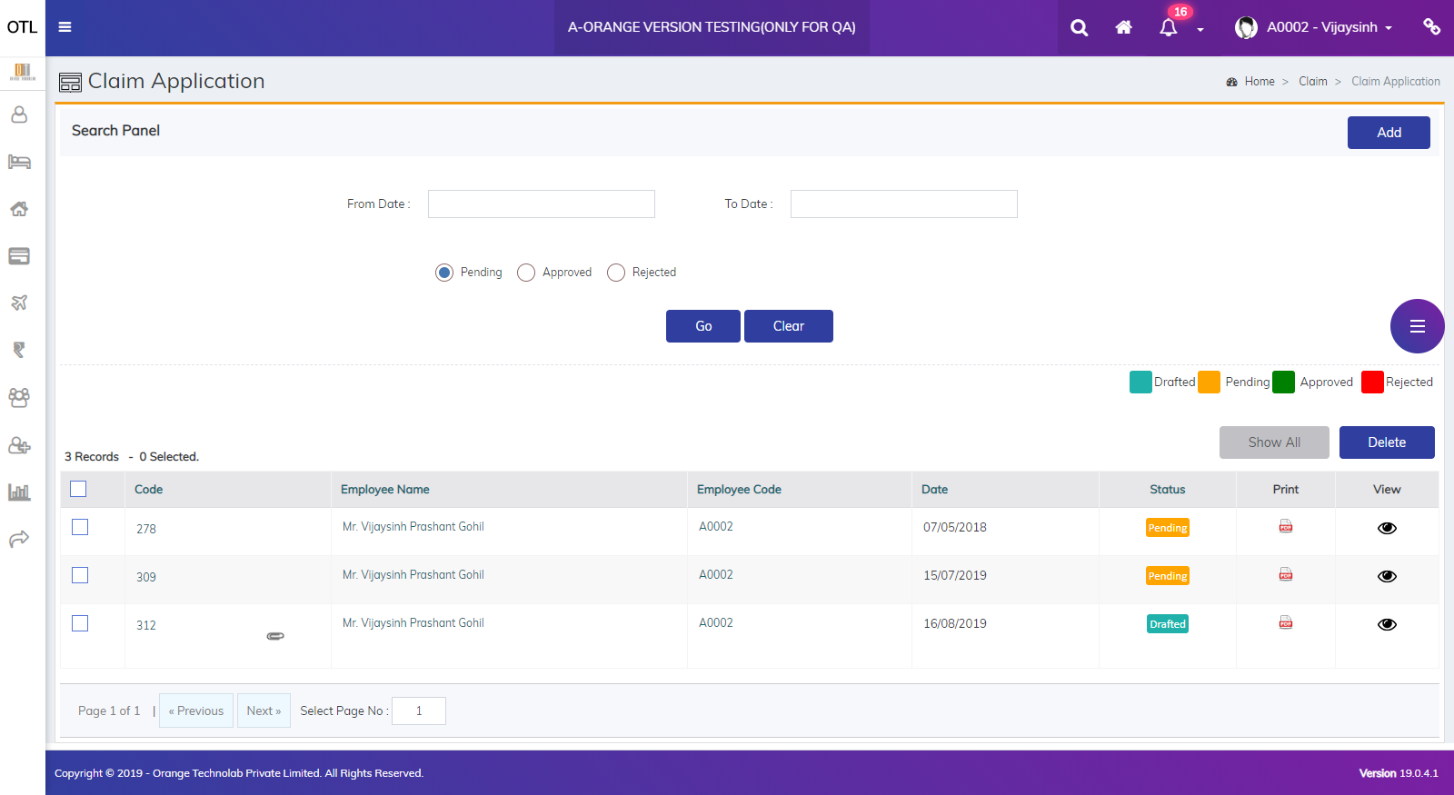Click Drafted status badge of claim 312
1454x795 pixels.
(x=1168, y=624)
